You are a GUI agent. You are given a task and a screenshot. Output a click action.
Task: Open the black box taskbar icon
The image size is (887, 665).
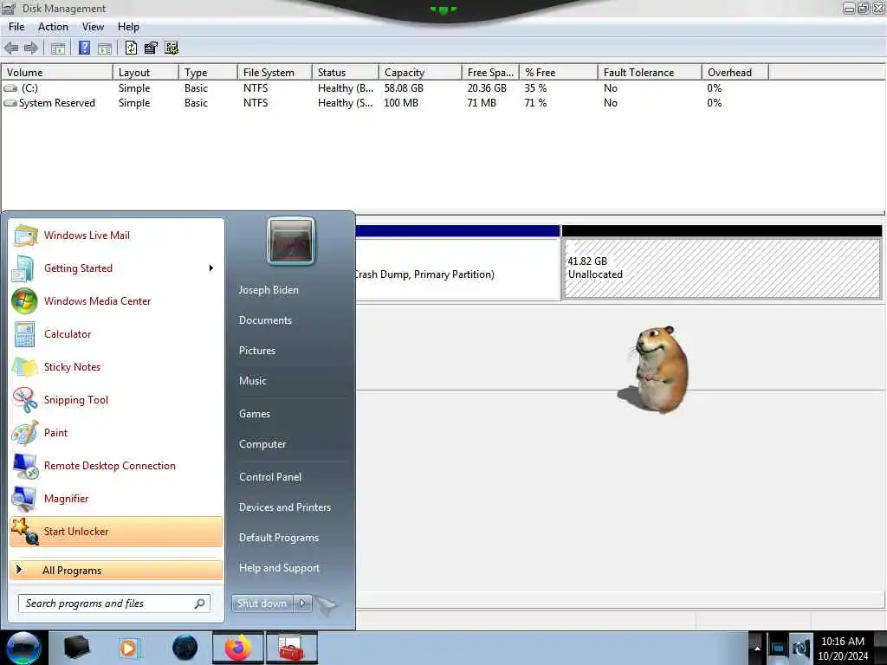(76, 648)
